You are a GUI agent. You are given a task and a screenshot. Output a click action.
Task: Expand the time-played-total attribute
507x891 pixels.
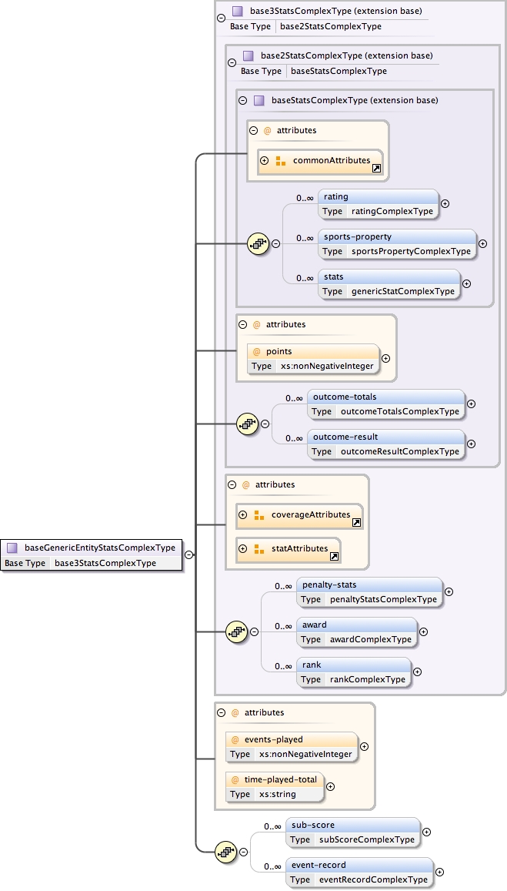coord(330,786)
